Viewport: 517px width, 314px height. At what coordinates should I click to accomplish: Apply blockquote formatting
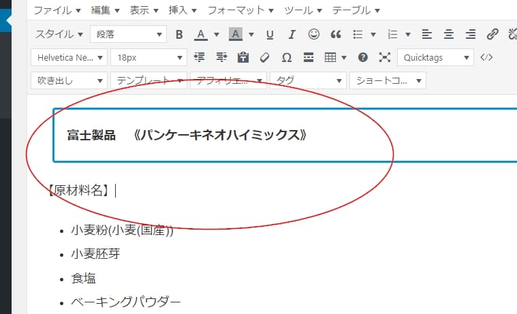(x=335, y=34)
